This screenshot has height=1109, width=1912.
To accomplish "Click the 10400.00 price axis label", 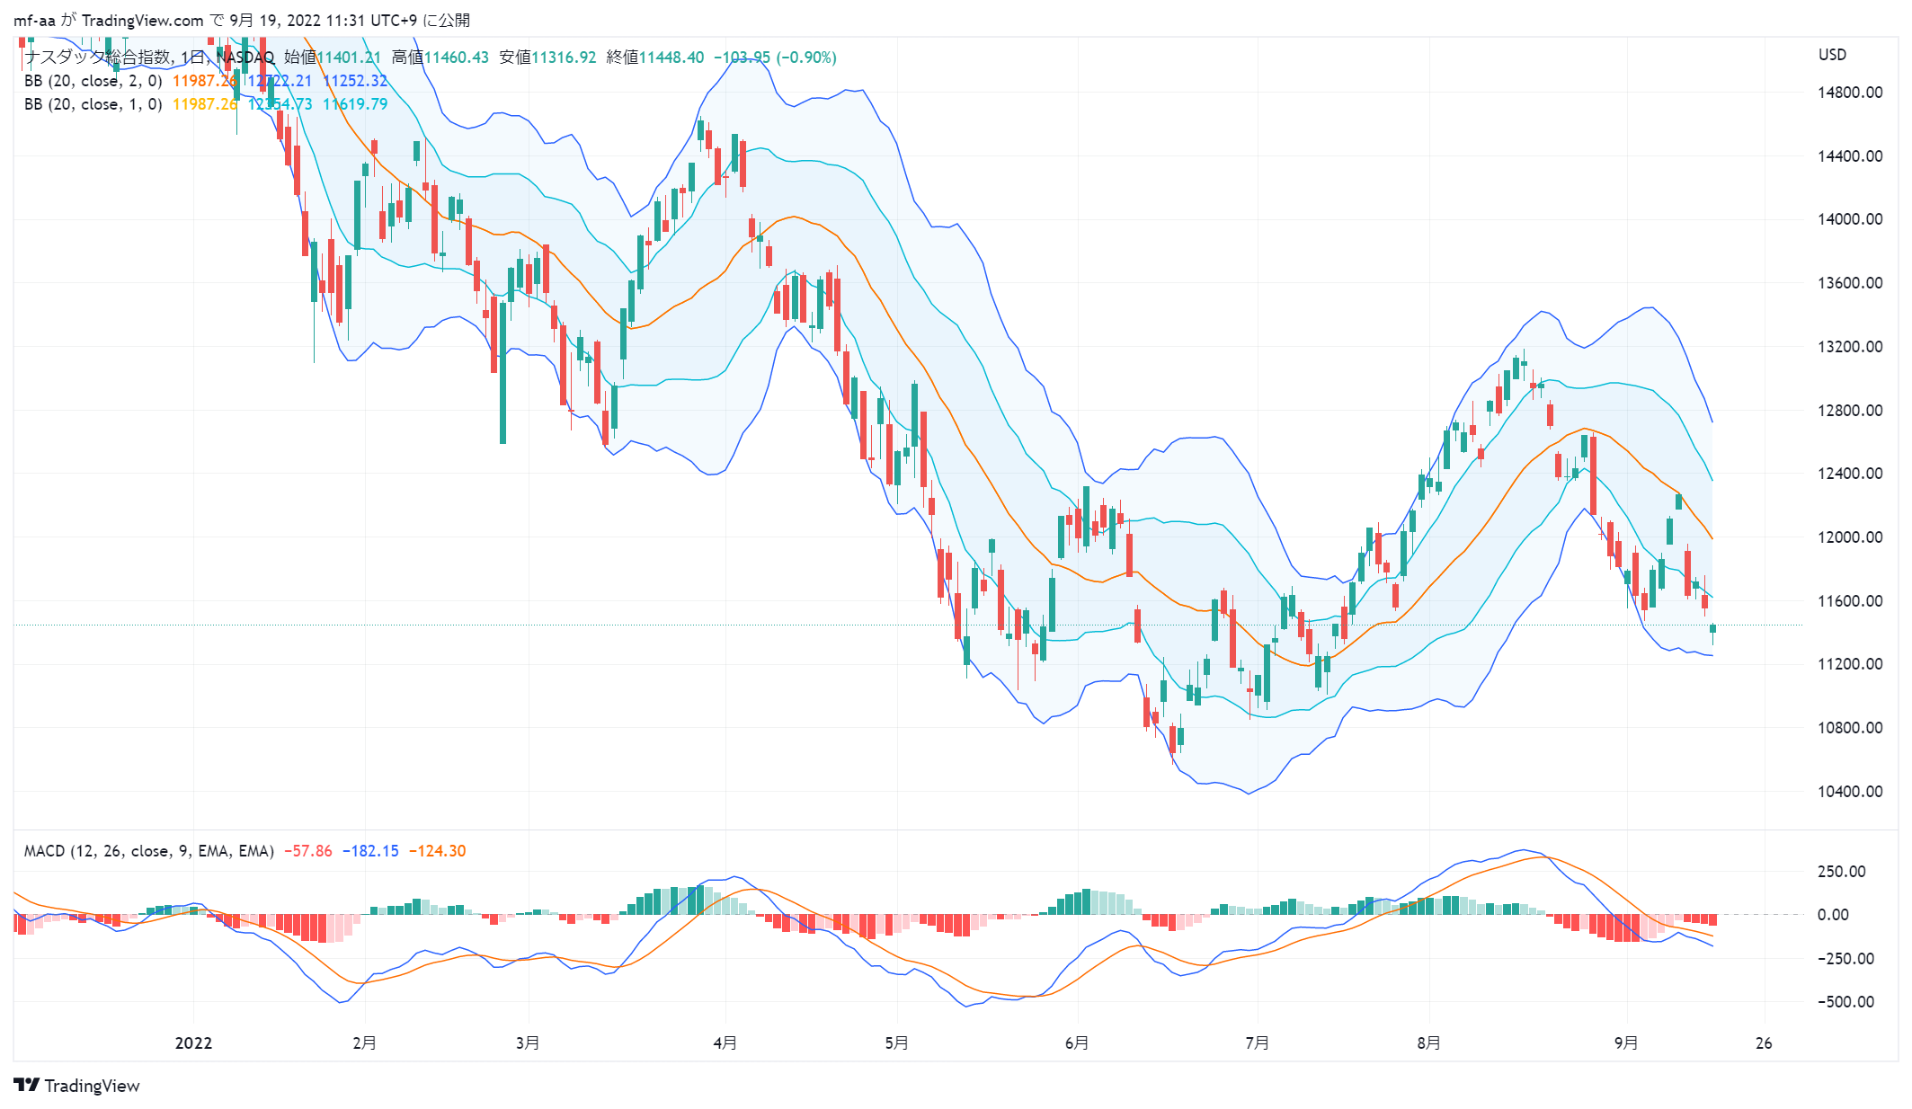I will [x=1850, y=792].
